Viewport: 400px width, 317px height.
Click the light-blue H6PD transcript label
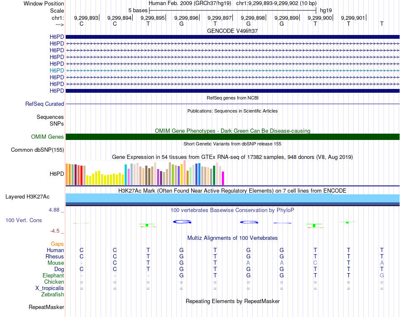tap(57, 70)
